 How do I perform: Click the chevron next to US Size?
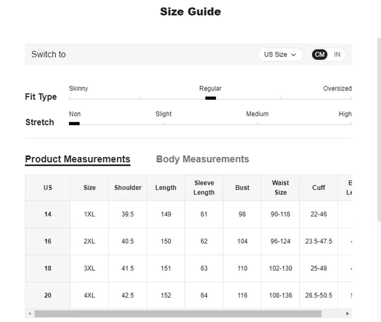[x=294, y=55]
